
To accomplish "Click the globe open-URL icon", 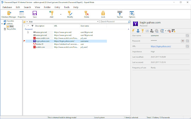I will (156, 31).
